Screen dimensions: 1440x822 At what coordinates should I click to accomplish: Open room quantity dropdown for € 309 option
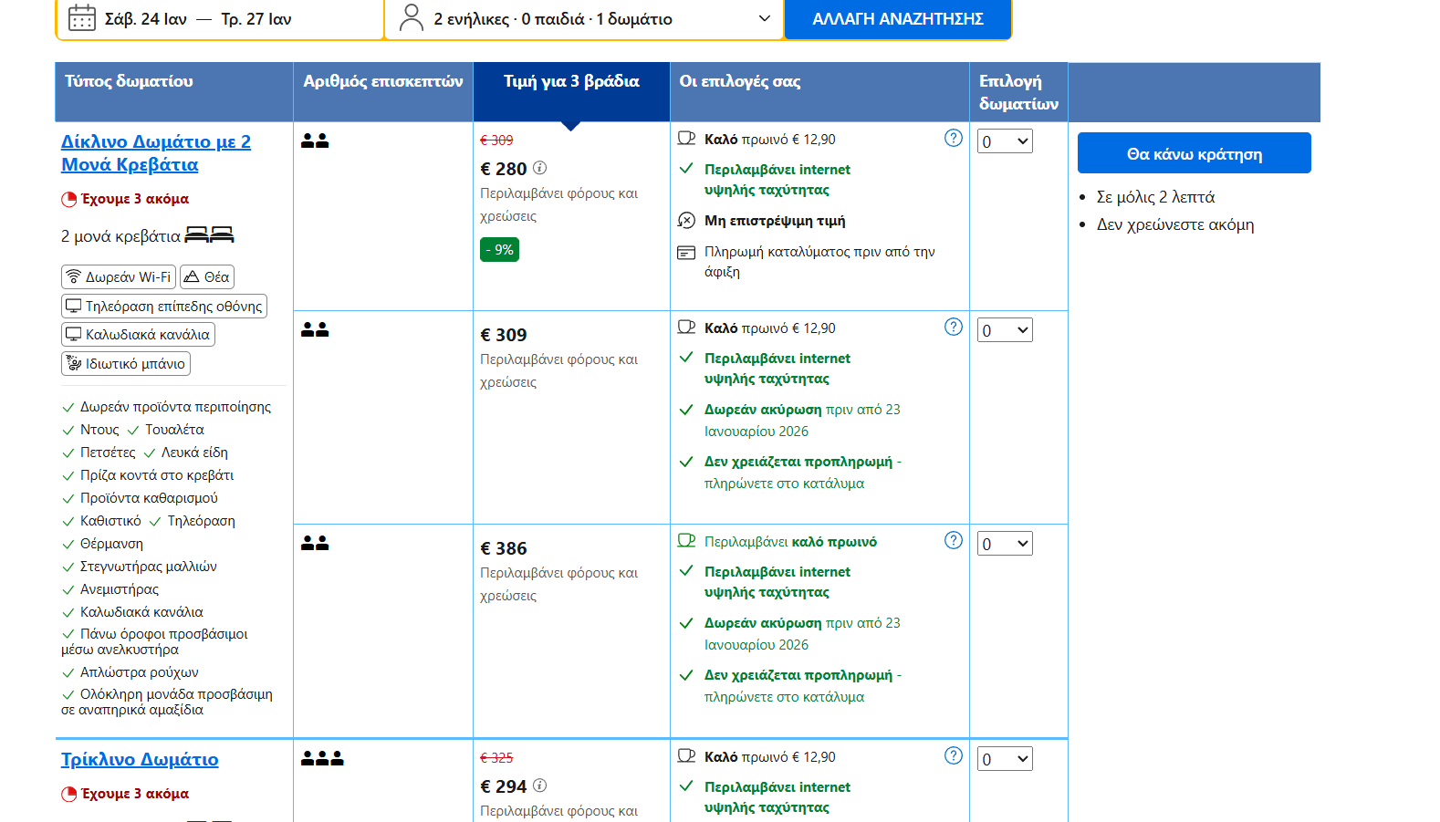(x=1005, y=330)
